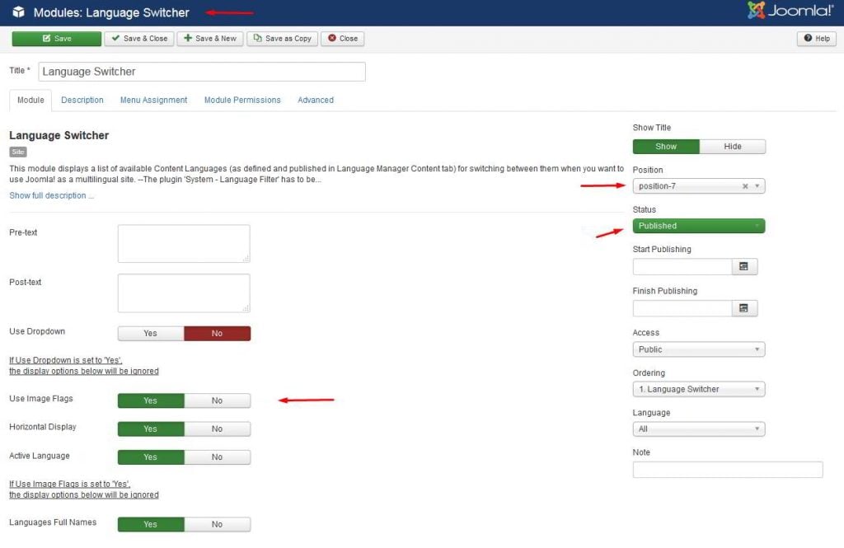Click Save as Copy button
Screen dimensions: 844x548
click(x=282, y=39)
